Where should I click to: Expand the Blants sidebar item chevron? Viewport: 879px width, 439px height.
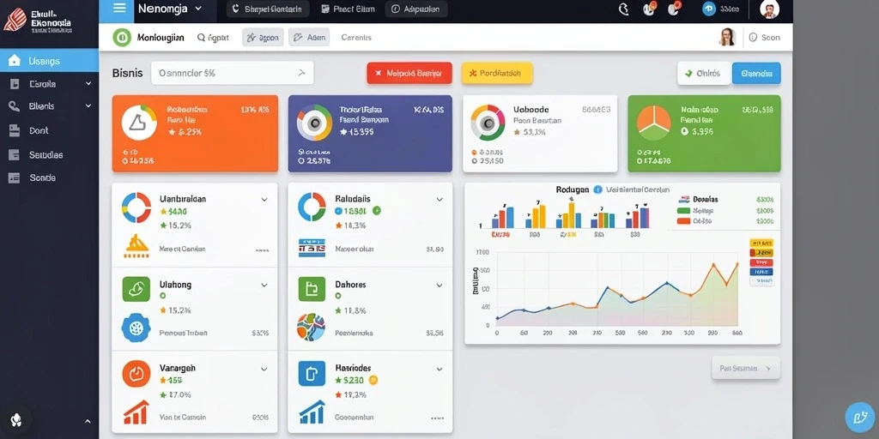pos(88,105)
